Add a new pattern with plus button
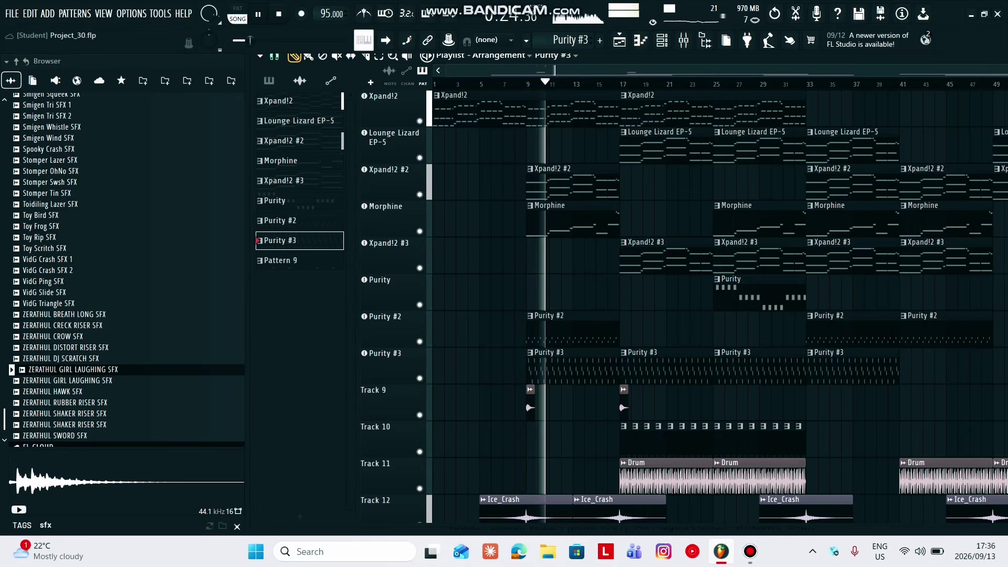The image size is (1008, 567). [600, 40]
